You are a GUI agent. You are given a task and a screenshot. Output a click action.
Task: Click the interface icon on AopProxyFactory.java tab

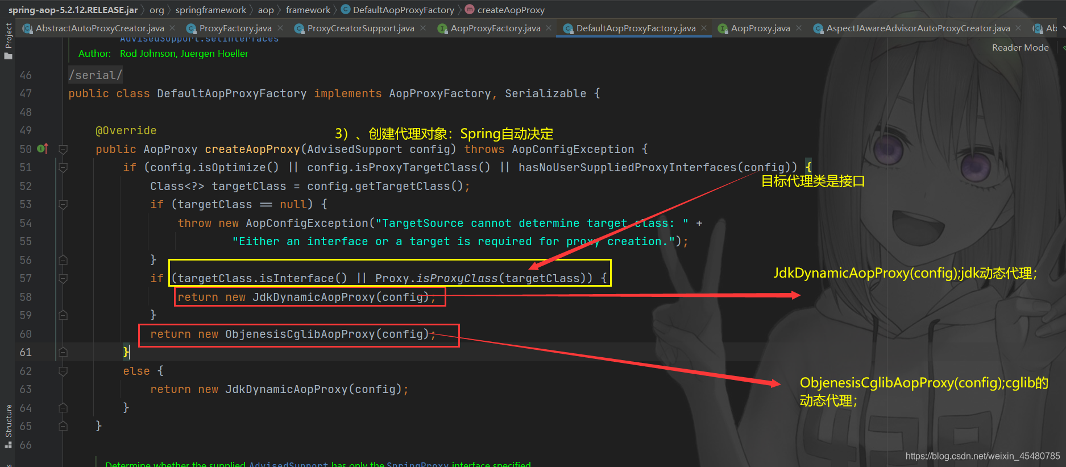(442, 28)
